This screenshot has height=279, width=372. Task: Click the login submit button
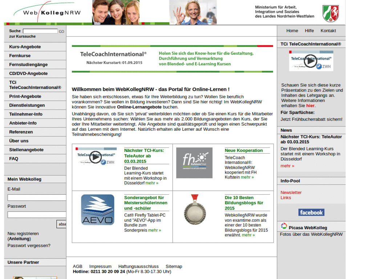coord(61,224)
